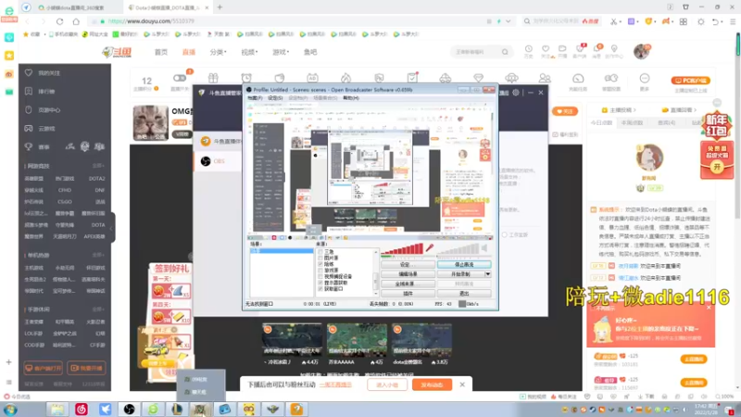Click Start Recording button in OBS
The image size is (741, 417).
coord(460,274)
